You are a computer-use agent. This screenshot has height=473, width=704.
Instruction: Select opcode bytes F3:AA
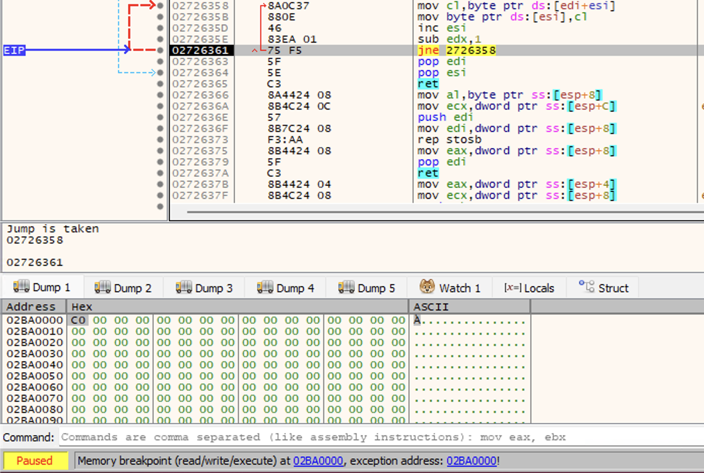pyautogui.click(x=285, y=140)
